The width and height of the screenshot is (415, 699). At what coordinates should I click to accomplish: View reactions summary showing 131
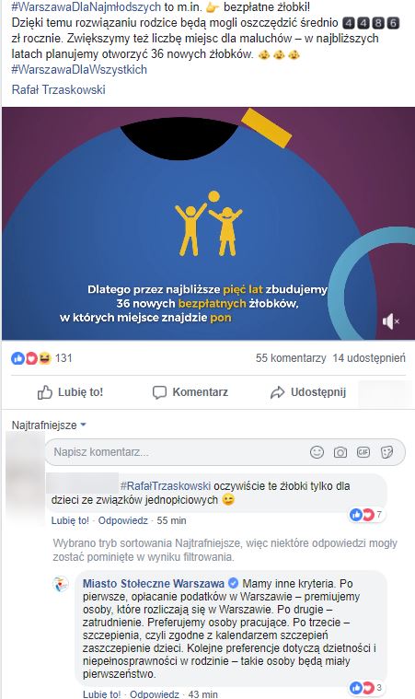pos(41,358)
